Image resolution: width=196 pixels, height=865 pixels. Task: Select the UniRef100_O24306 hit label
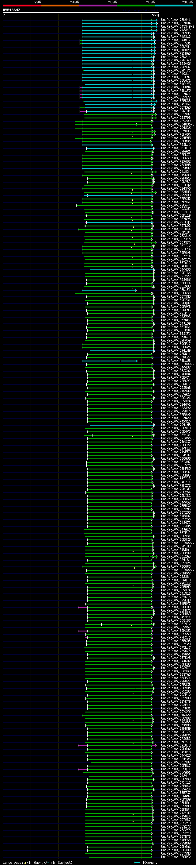click(x=176, y=189)
